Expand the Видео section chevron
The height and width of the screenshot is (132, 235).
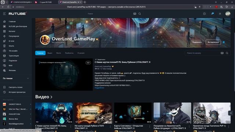coord(51,97)
